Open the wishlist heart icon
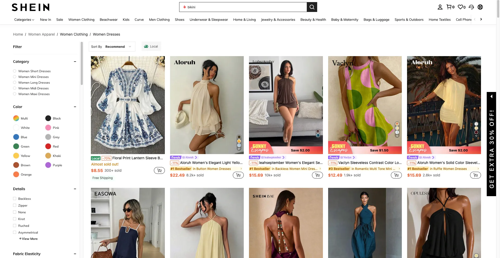This screenshot has width=500, height=258. [x=461, y=7]
